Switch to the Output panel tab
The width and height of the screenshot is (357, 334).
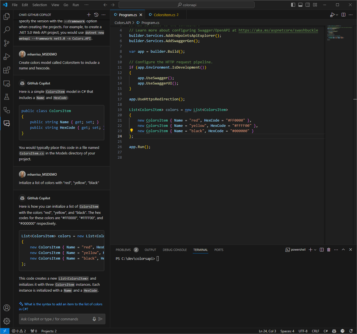tap(150, 250)
